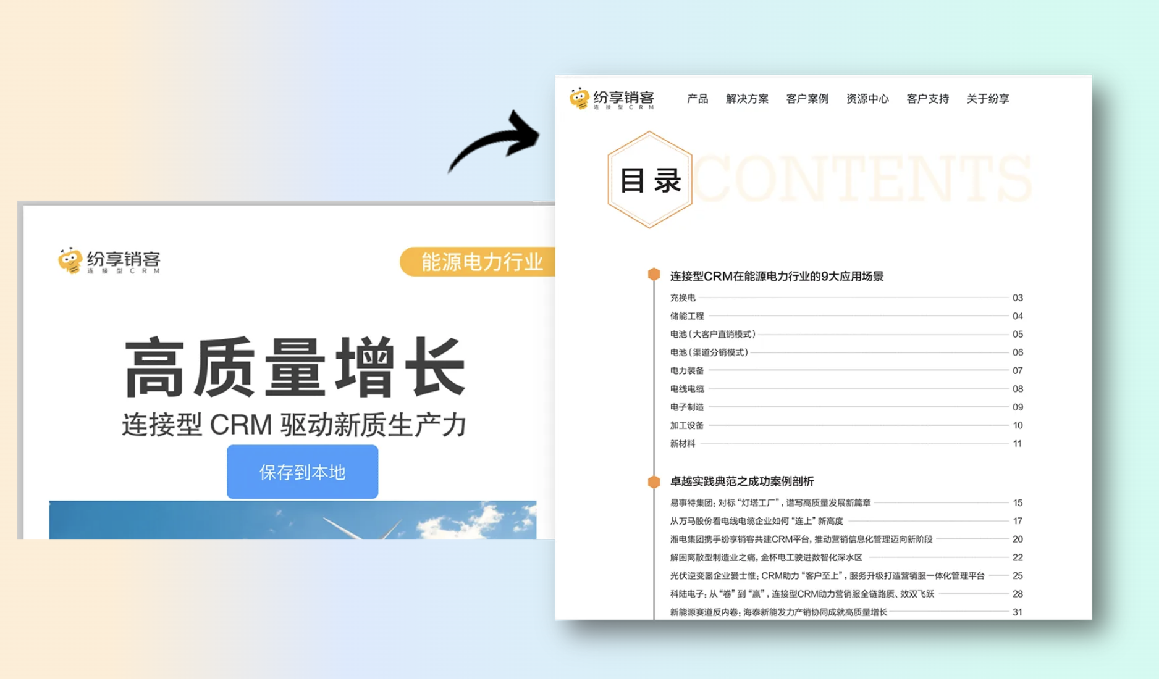Click the 目录 hexagon badge
The width and height of the screenshot is (1159, 679).
[x=650, y=180]
